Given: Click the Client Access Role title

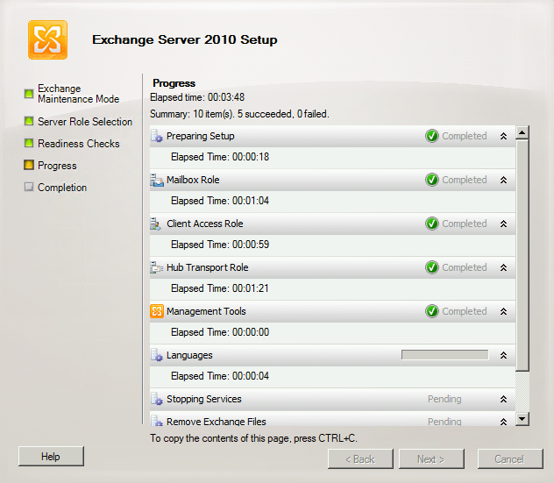Looking at the screenshot, I should (204, 224).
